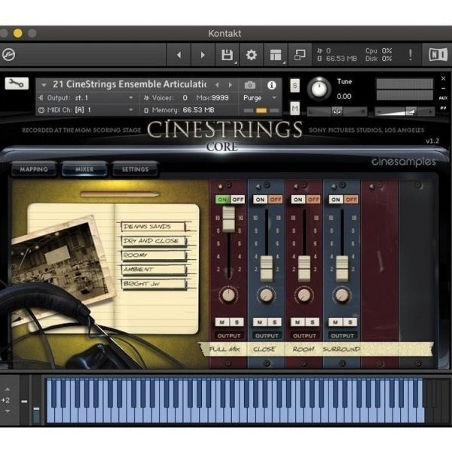Open the save (floppy disk) menu
452x452 pixels.
pos(228,55)
